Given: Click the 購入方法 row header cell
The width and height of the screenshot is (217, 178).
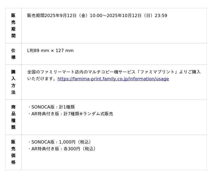Looking at the screenshot, I should [x=13, y=82].
